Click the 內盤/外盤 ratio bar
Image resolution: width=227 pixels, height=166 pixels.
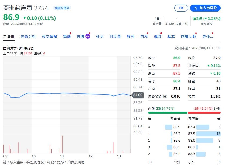point(184,112)
